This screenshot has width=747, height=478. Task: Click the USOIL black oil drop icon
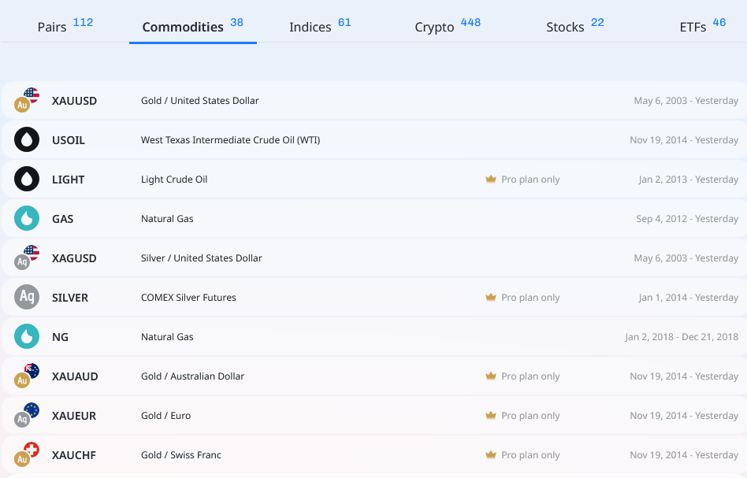click(27, 140)
